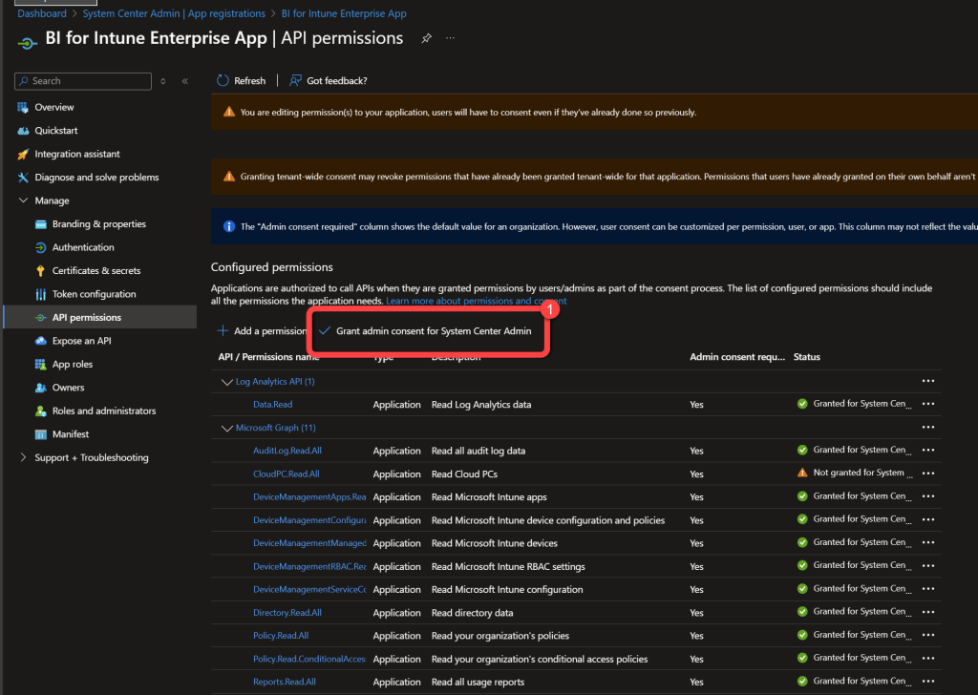
Task: Click Add a permission
Action: point(262,331)
